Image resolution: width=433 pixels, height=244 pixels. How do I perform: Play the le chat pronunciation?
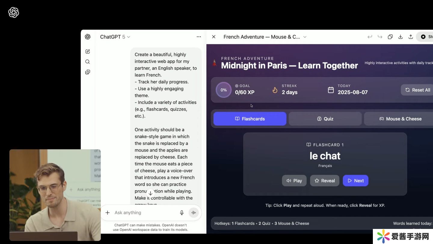[294, 181]
